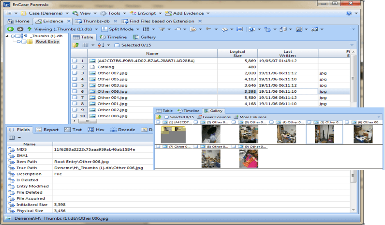Click the blue help icon at top right
385x225 pixels.
pos(349,13)
